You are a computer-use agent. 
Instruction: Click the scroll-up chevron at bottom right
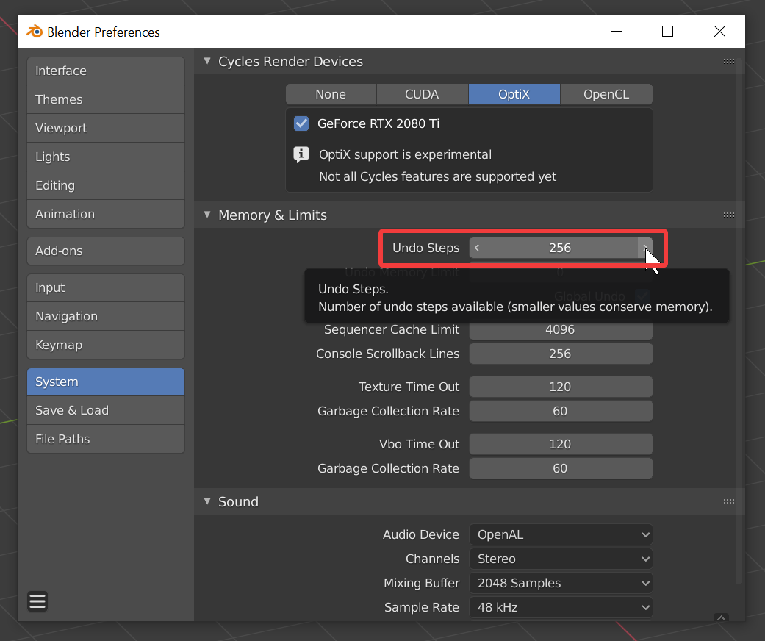coord(721,618)
